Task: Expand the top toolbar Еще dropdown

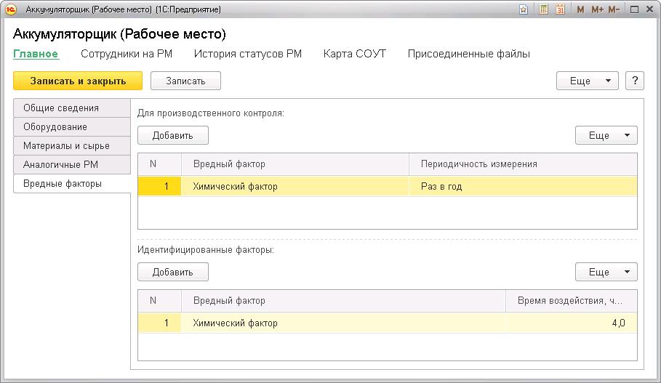Action: (x=587, y=81)
